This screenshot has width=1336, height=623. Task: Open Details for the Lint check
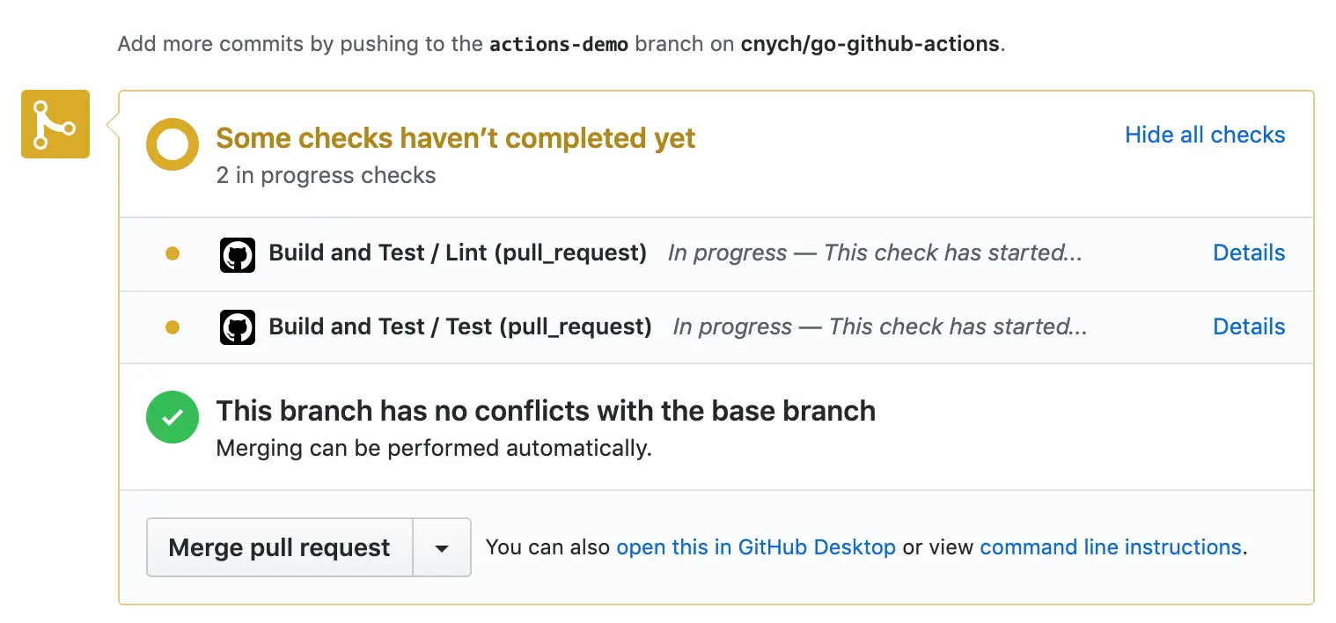pyautogui.click(x=1249, y=253)
